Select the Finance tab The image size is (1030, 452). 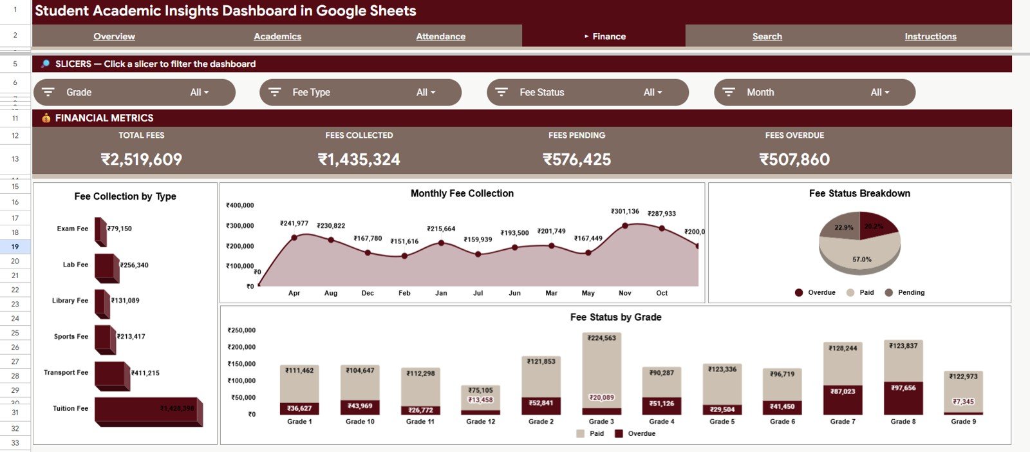[604, 36]
